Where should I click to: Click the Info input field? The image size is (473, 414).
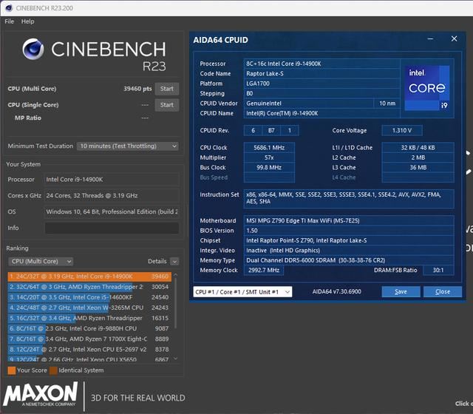pyautogui.click(x=112, y=228)
